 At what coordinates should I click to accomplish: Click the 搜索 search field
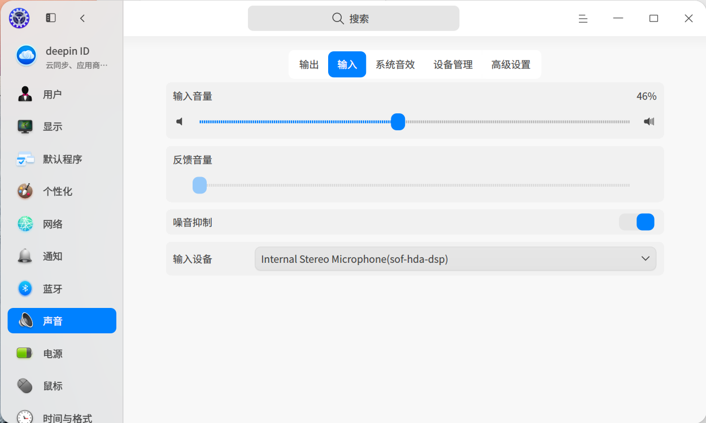coord(354,19)
